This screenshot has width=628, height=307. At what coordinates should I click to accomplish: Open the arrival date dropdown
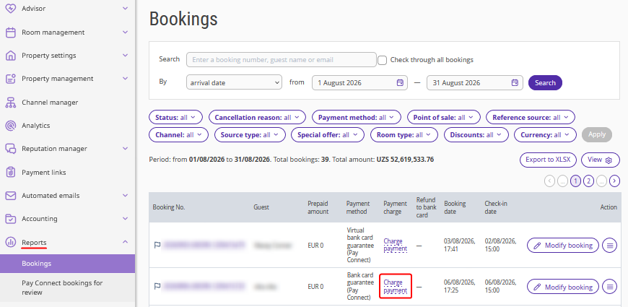(x=234, y=82)
